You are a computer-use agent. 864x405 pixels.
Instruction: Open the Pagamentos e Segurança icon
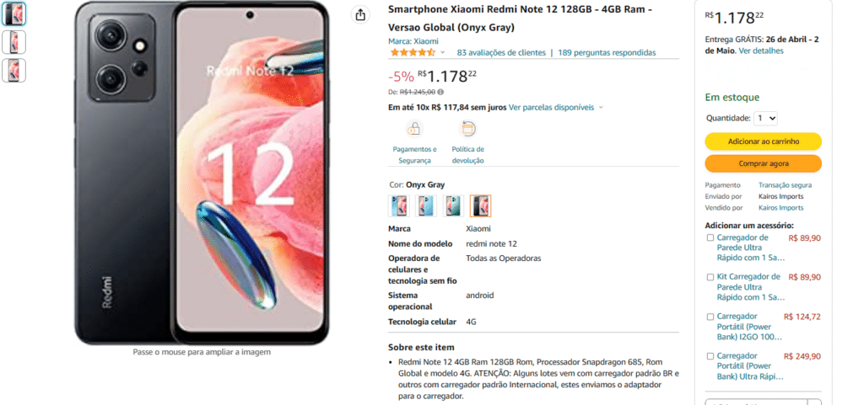tap(414, 130)
